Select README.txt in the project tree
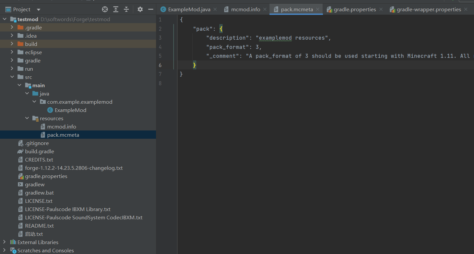474x254 pixels. click(39, 226)
